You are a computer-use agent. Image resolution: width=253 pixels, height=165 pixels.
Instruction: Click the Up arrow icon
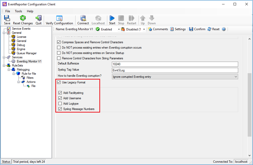click(143, 18)
